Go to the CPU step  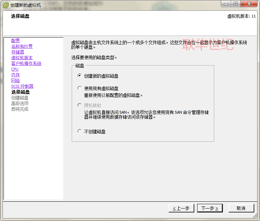click(x=15, y=69)
